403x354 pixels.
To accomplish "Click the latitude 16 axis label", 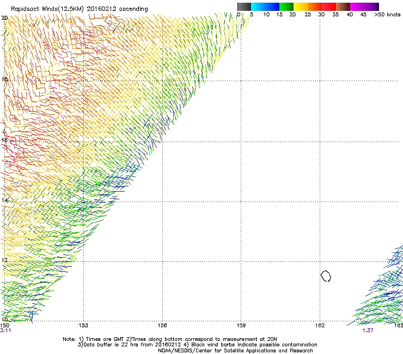I will point(4,140).
